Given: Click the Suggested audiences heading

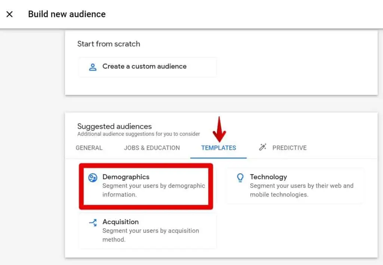Looking at the screenshot, I should [x=114, y=127].
